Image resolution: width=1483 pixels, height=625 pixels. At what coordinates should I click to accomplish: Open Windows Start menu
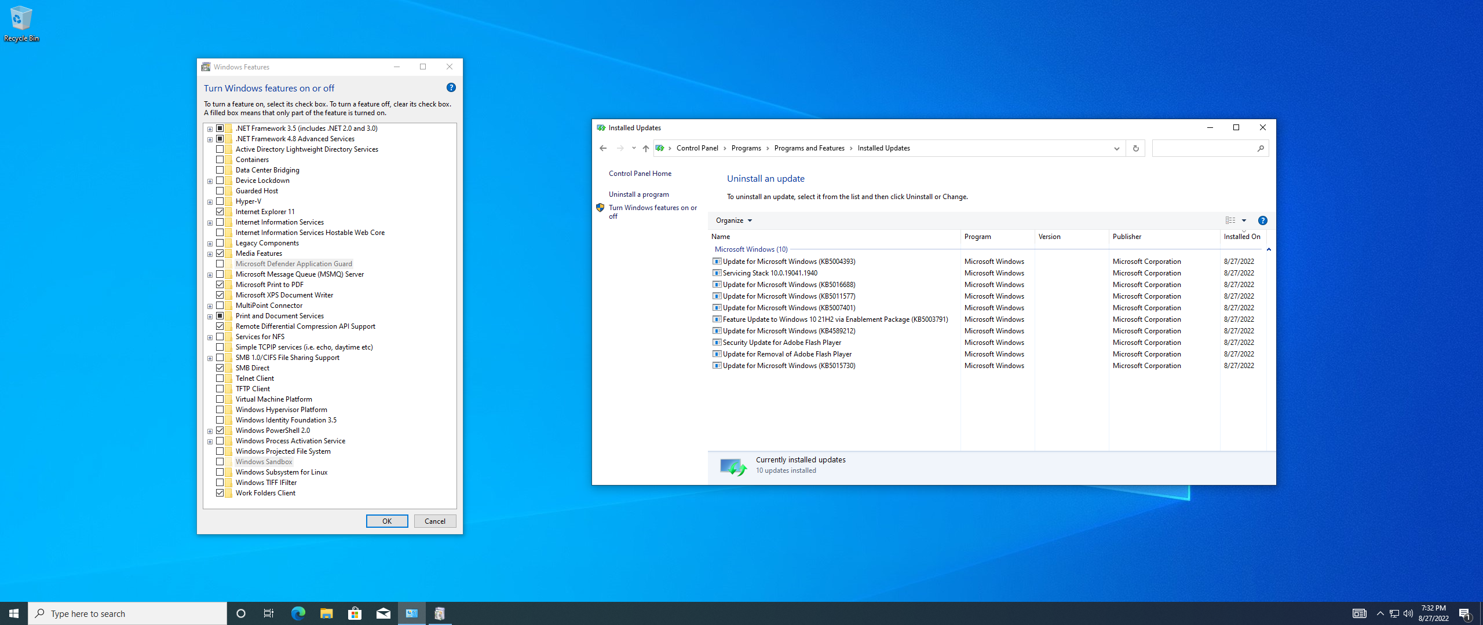coord(14,613)
